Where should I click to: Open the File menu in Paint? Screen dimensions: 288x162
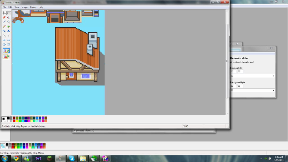tap(4, 7)
